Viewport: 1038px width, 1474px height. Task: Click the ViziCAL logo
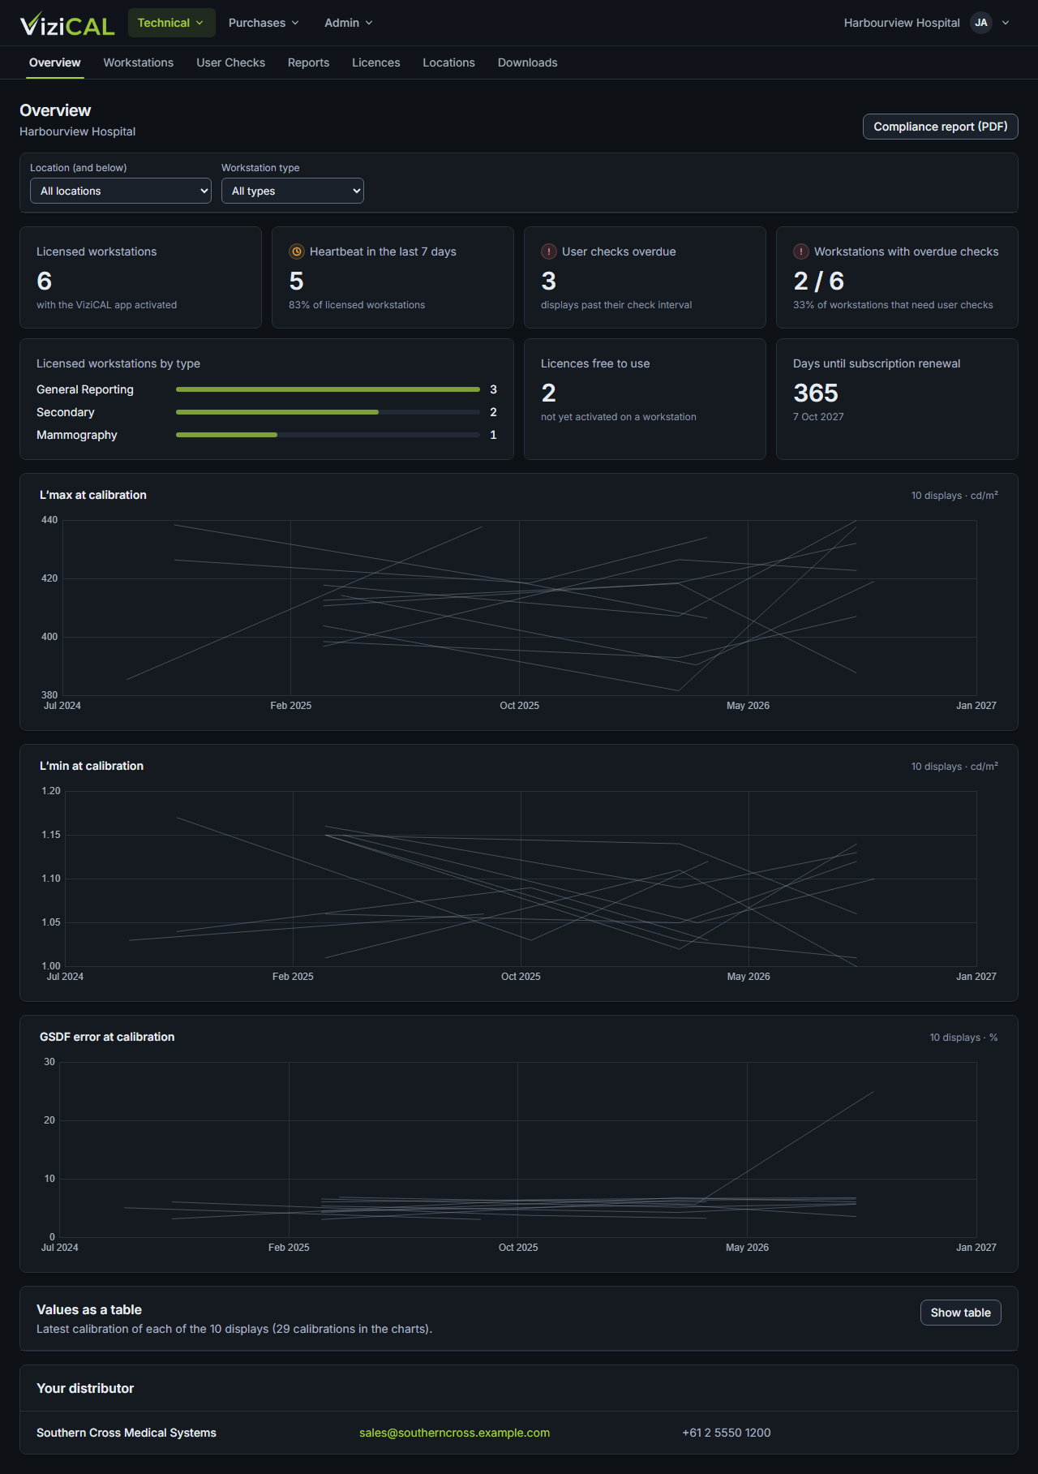tap(67, 24)
